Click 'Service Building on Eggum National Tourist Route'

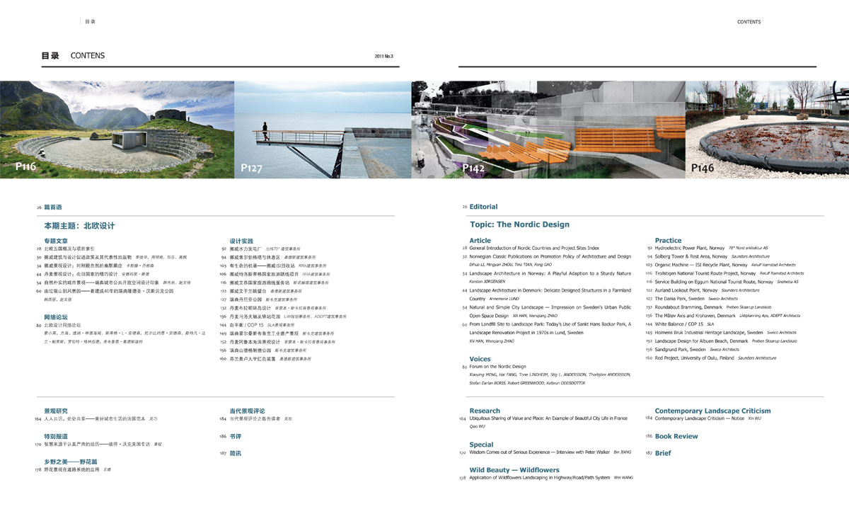714,282
